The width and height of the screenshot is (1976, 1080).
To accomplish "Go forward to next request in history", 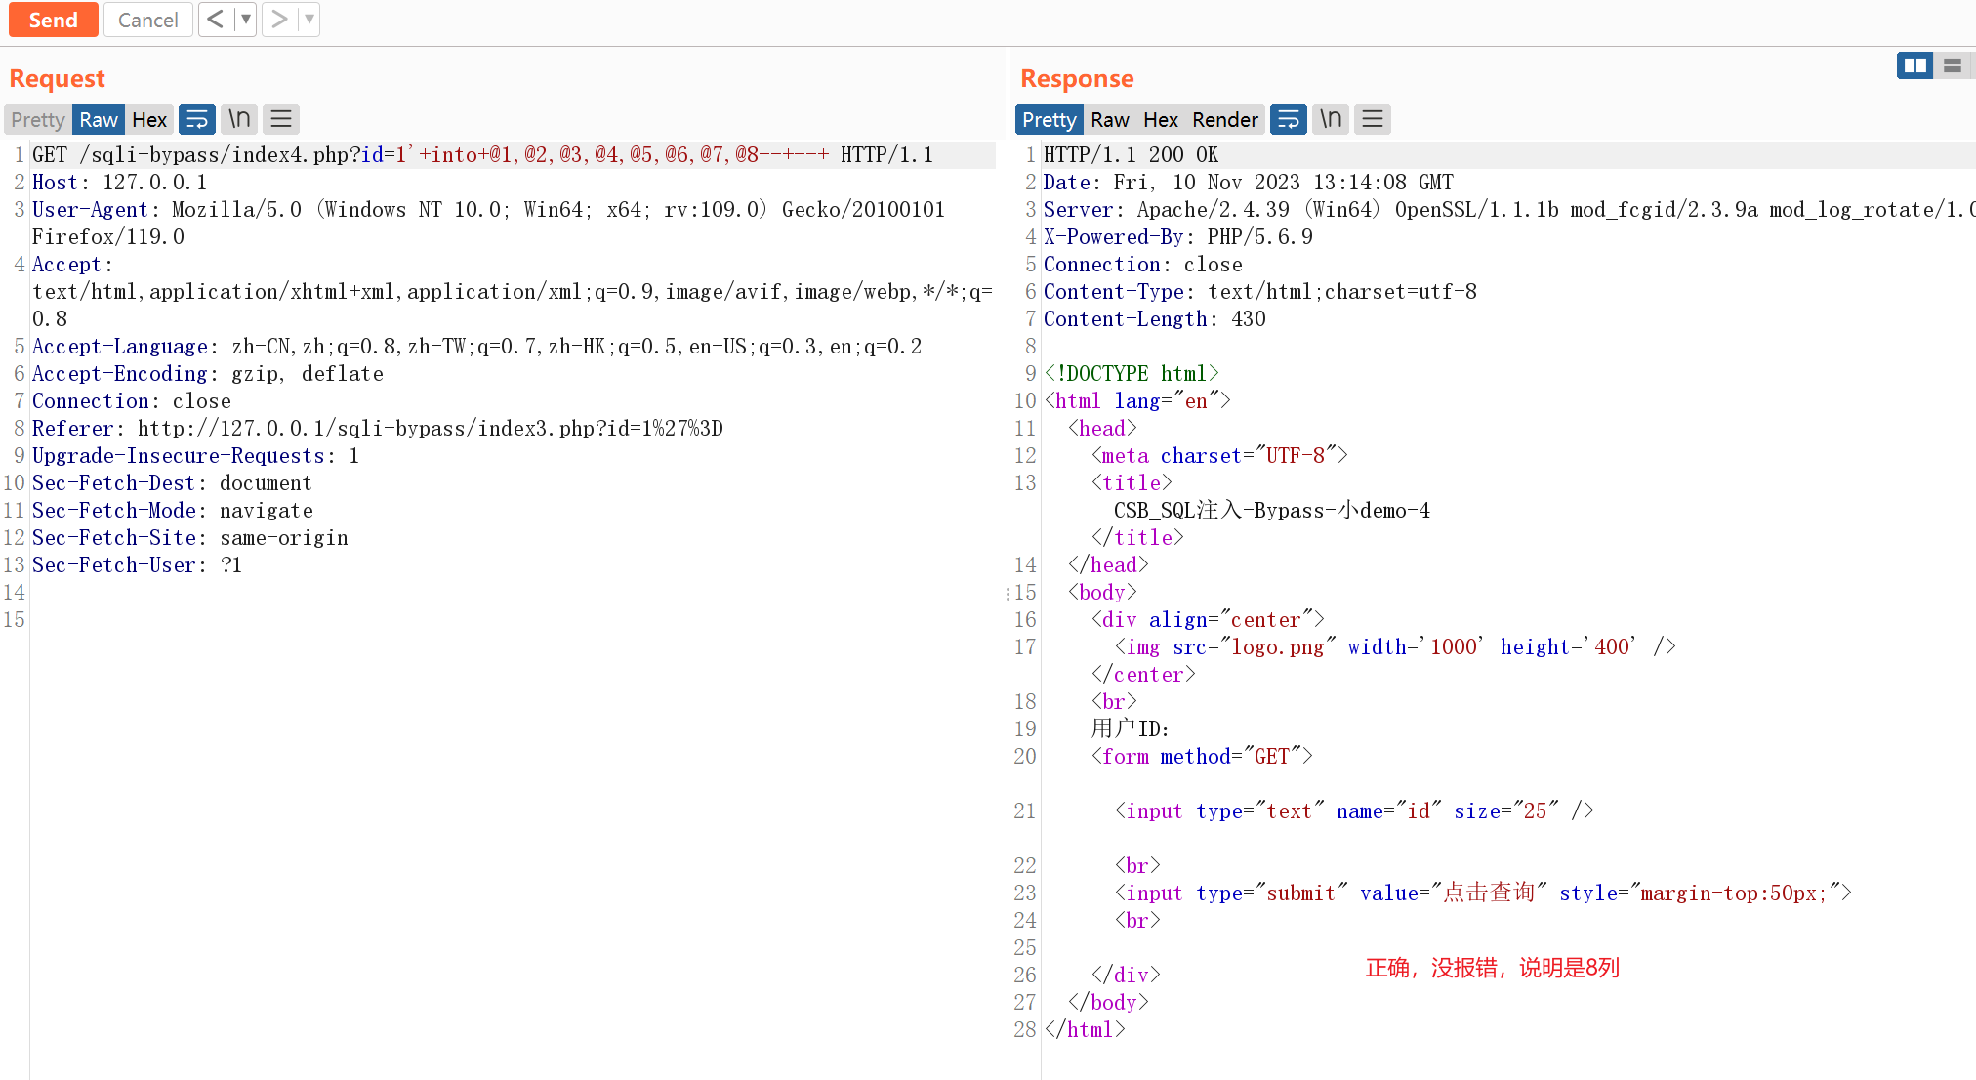I will 279,20.
